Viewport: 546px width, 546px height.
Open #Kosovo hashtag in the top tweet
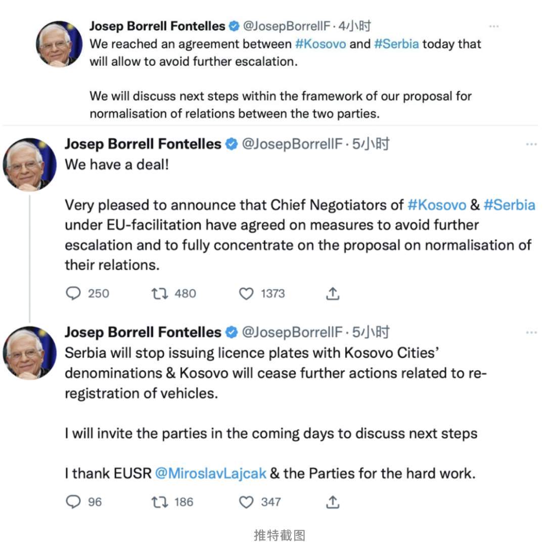(x=321, y=44)
